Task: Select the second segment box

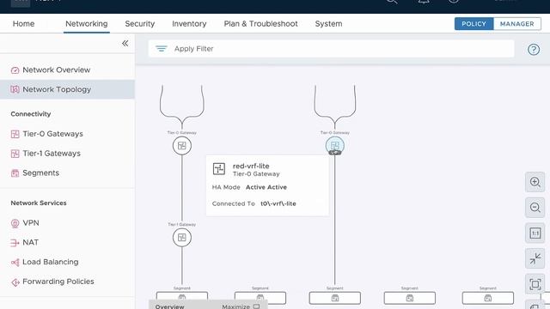Action: tap(260, 298)
